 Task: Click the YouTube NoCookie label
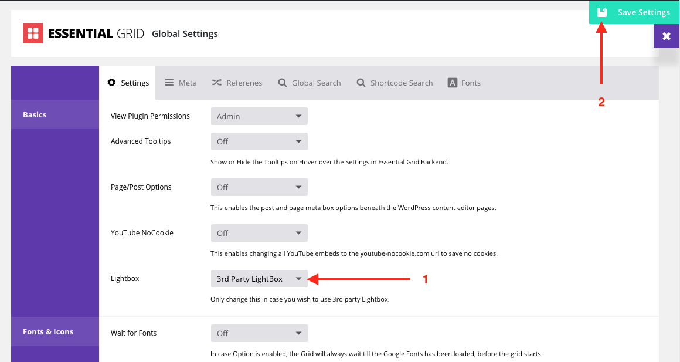click(x=142, y=233)
